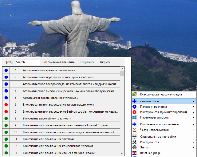The width and height of the screenshot is (197, 157).
Task: Click the green dot in row 11
Action: 6,139
